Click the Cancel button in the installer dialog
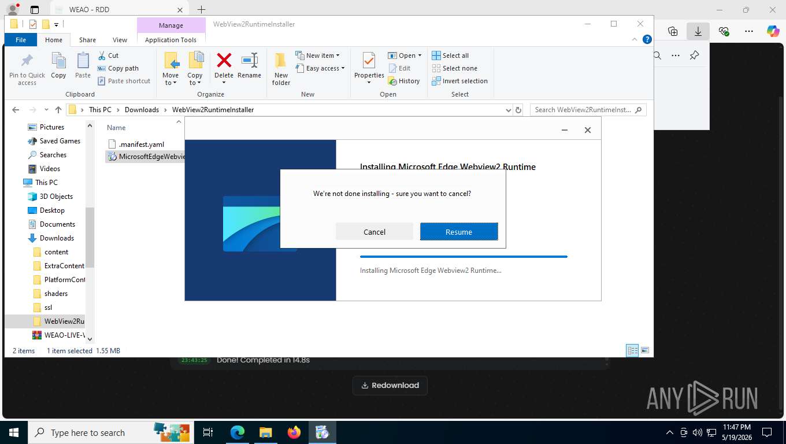This screenshot has height=444, width=786. (375, 232)
